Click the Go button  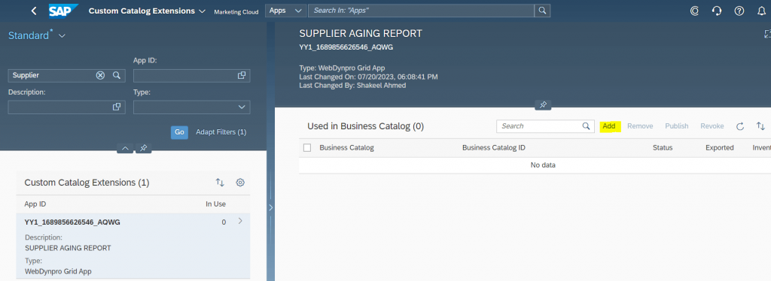coord(179,132)
